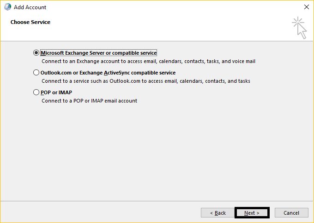Cancel the Add Account dialog

coord(291,213)
